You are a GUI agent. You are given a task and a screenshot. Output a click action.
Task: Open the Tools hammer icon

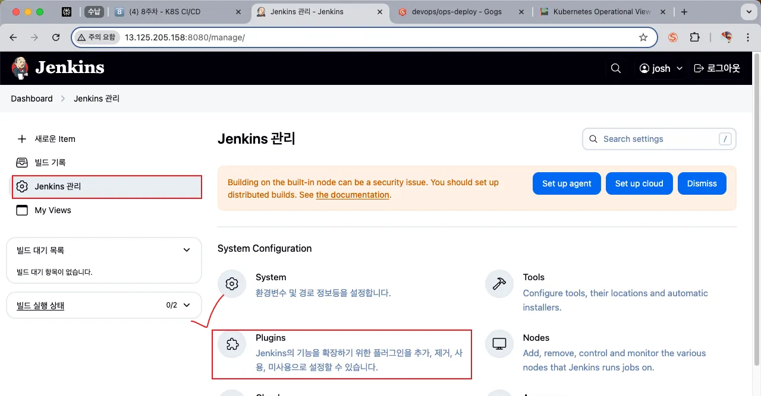[x=499, y=284]
